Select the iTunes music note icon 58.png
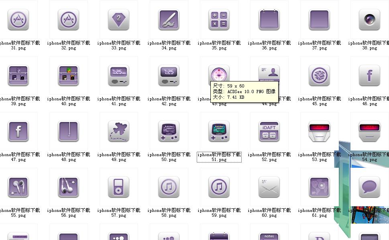This screenshot has width=389, height=240. click(x=169, y=187)
